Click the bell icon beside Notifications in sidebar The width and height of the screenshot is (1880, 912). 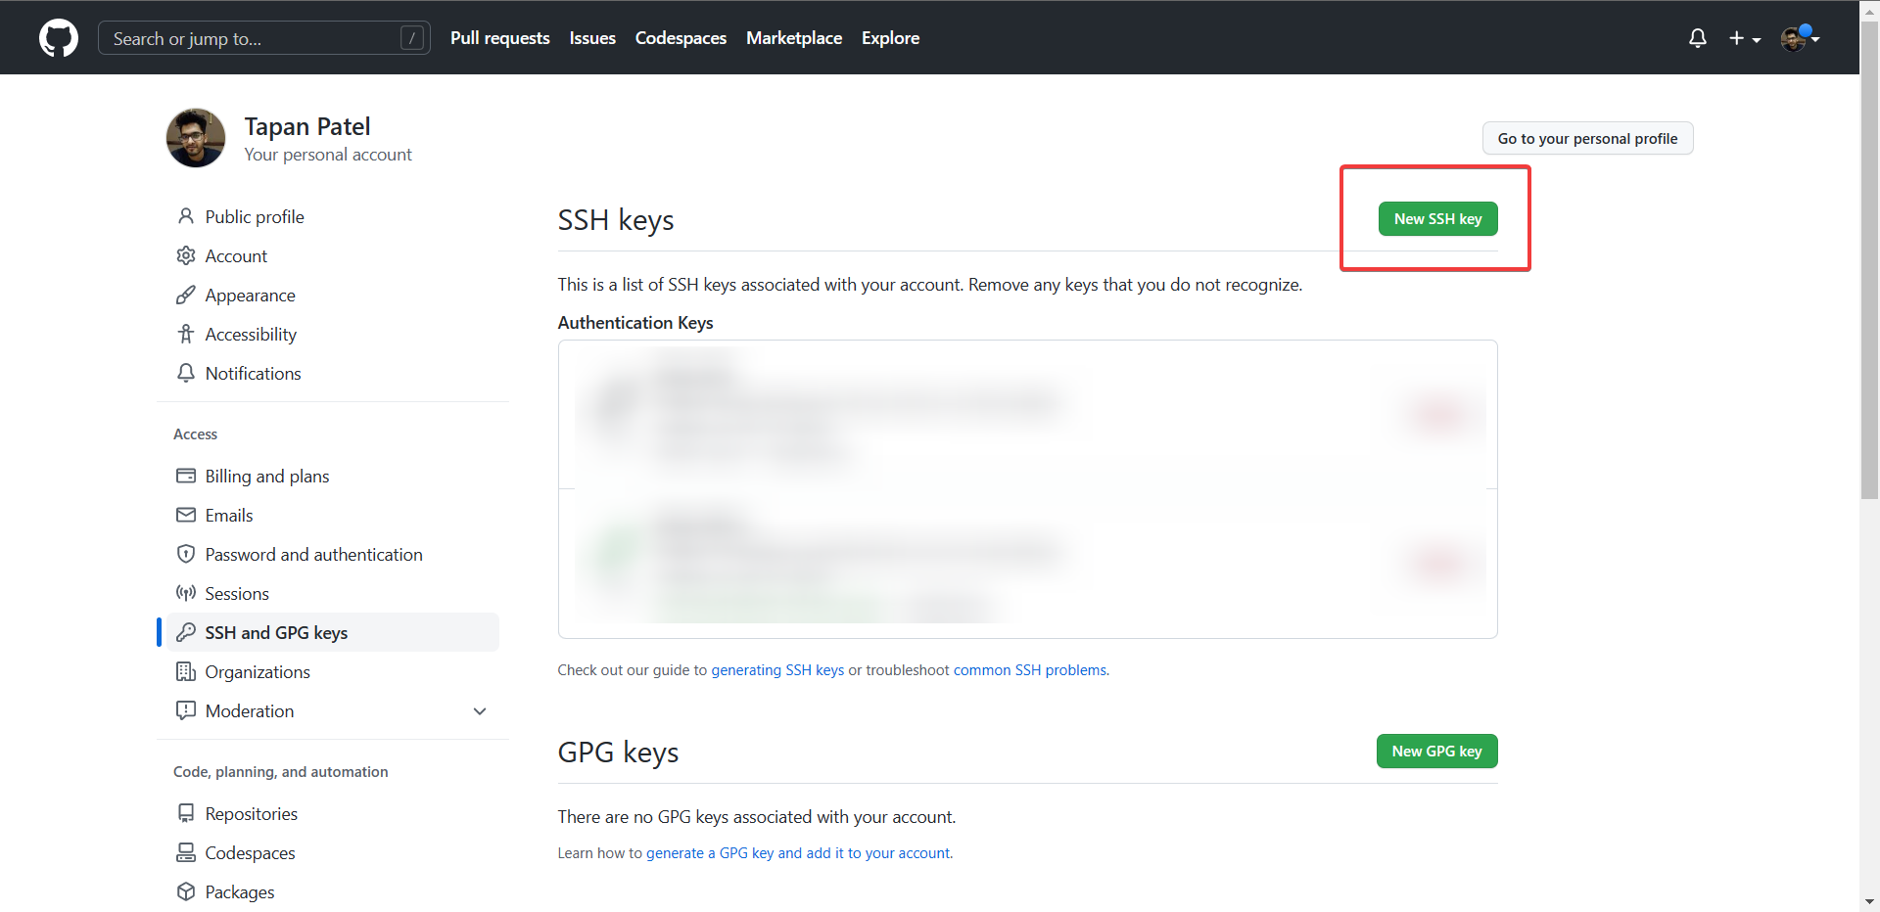point(186,373)
